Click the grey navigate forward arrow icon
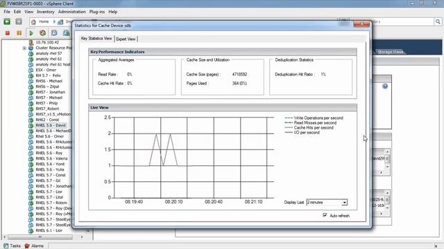 pyautogui.click(x=19, y=21)
